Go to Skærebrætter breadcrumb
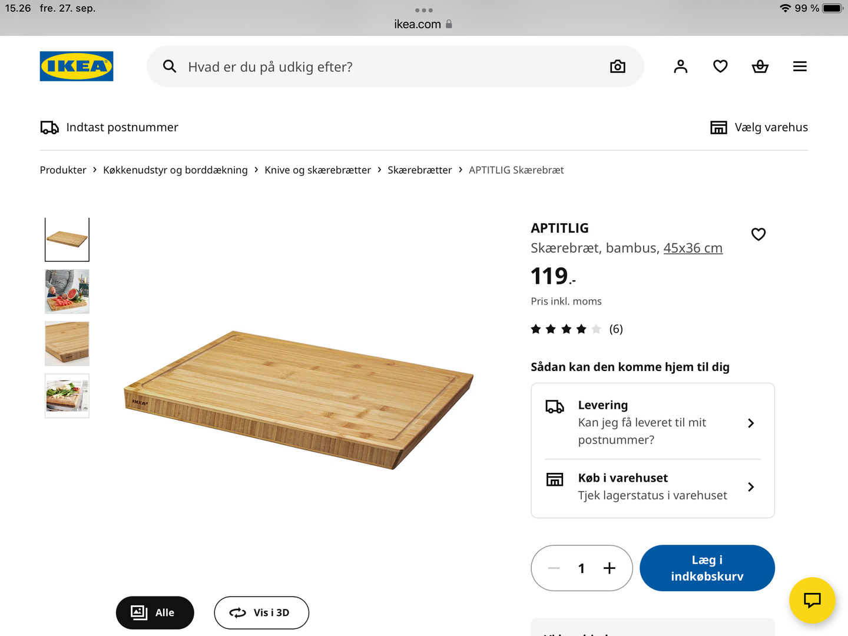This screenshot has height=636, width=848. (419, 170)
